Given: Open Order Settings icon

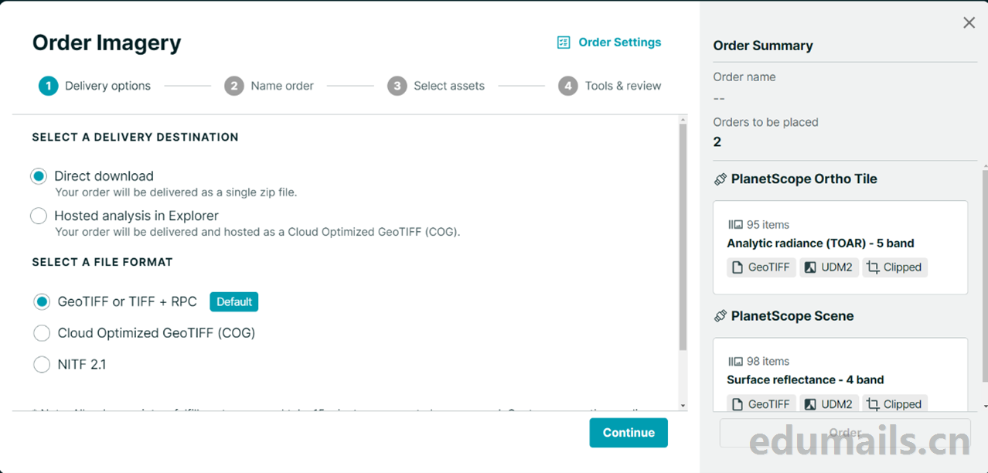Looking at the screenshot, I should pos(564,43).
